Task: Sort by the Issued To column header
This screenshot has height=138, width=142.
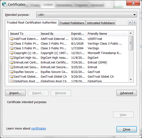Action: [24, 34]
